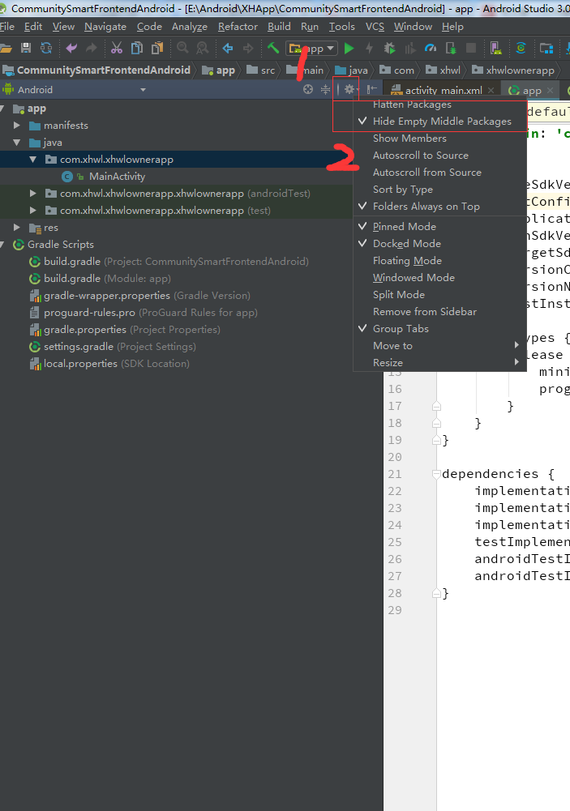570x811 pixels.
Task: Click Sync Project with Gradle Files icon
Action: click(521, 48)
